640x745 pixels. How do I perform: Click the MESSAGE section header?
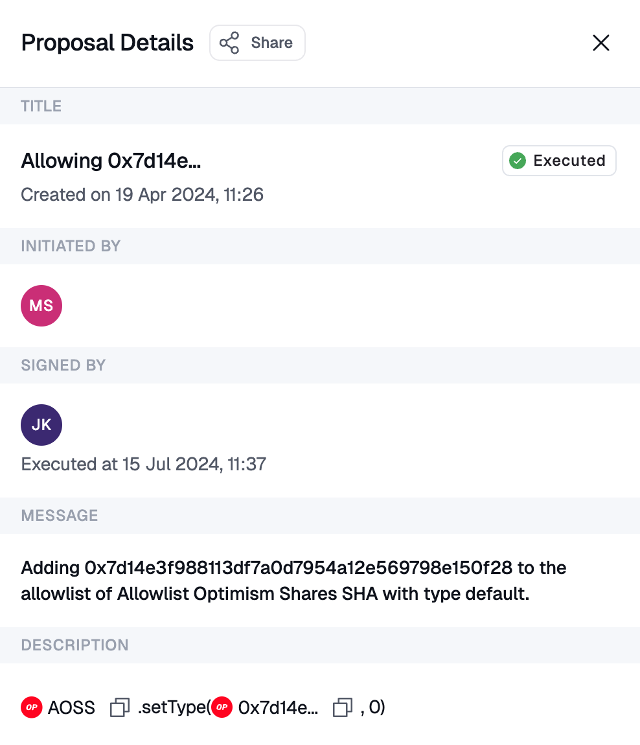60,516
